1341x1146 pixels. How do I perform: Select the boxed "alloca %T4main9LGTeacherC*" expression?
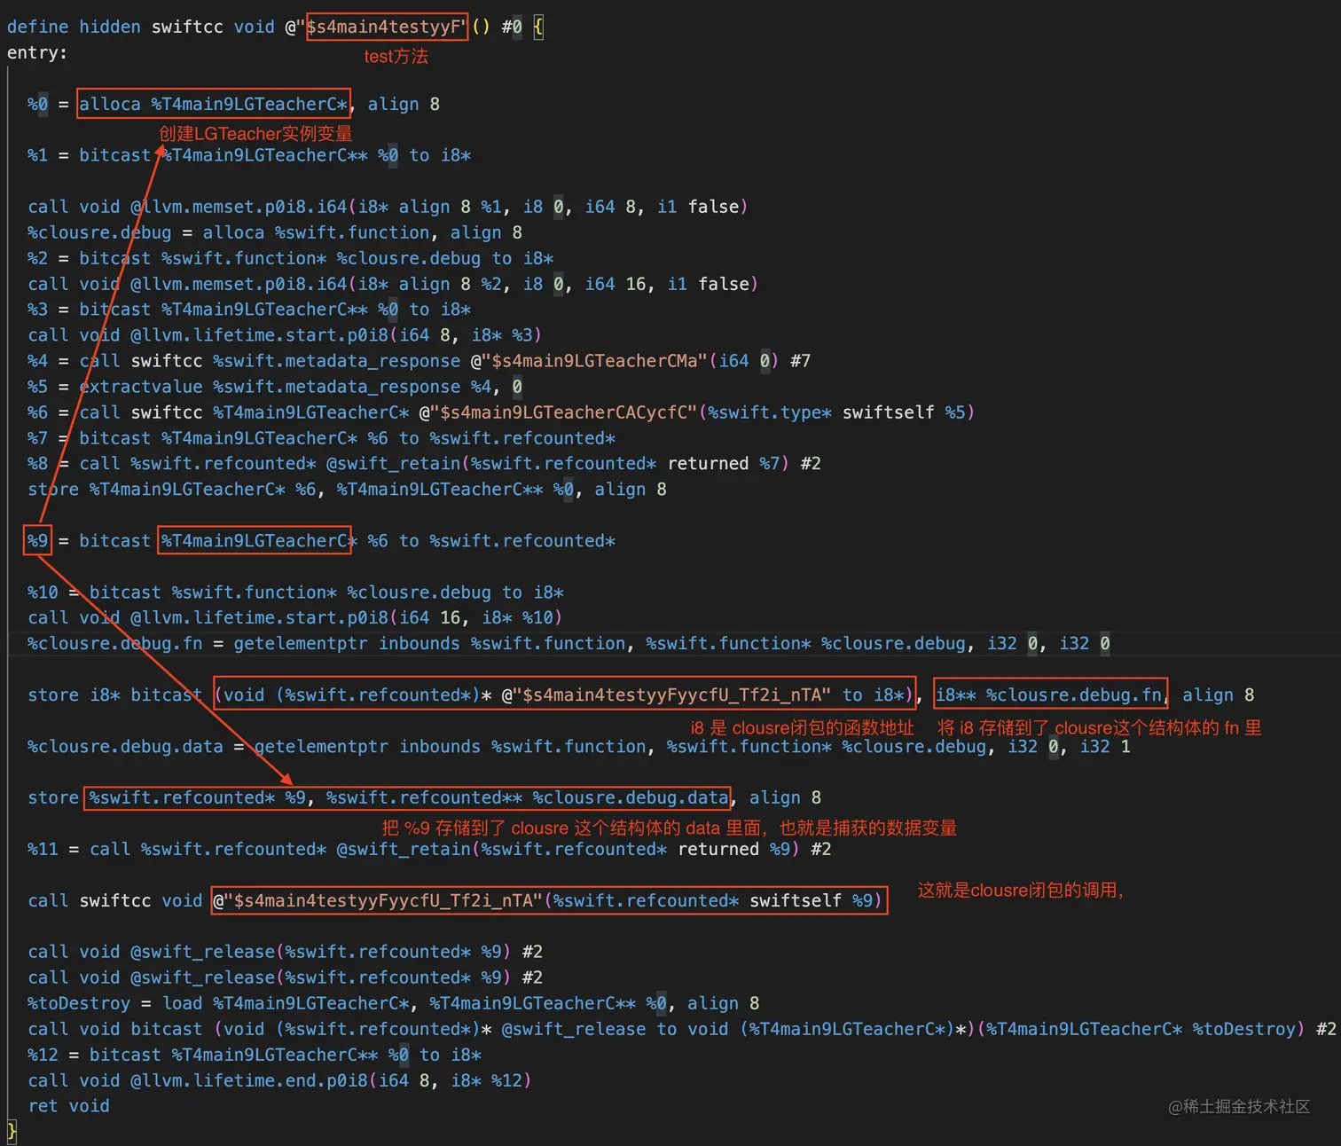point(213,104)
